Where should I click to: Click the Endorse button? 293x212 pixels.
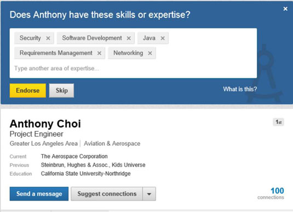tap(27, 90)
